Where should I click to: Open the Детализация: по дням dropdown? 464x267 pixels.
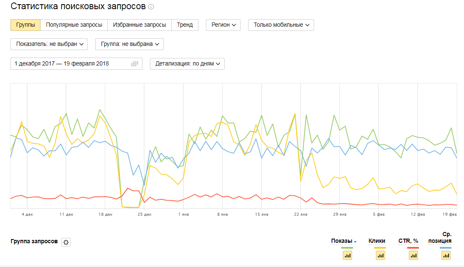click(187, 64)
